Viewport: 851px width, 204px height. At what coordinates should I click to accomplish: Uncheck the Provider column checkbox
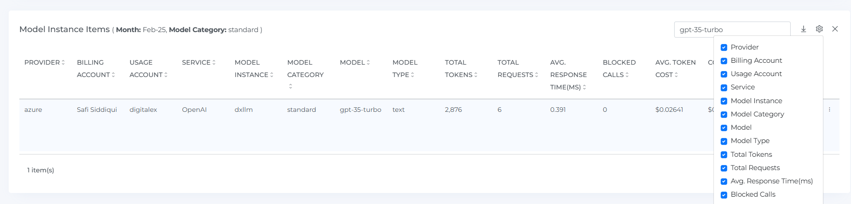click(x=724, y=48)
